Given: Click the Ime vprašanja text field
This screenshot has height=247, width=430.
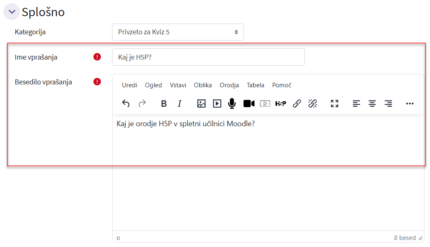Looking at the screenshot, I should (208, 57).
